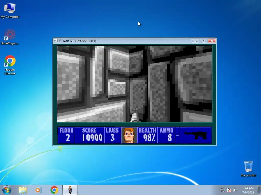Minimize the ECWolf window
261x195 pixels.
tap(195, 41)
